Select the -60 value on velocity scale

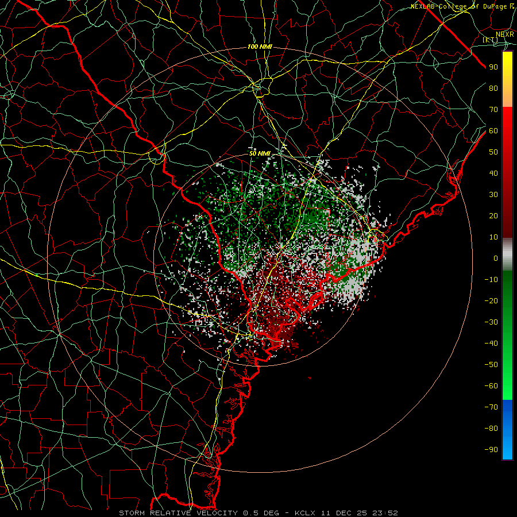click(x=491, y=386)
